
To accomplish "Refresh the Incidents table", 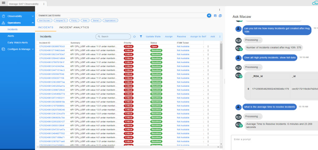I will (134, 37).
